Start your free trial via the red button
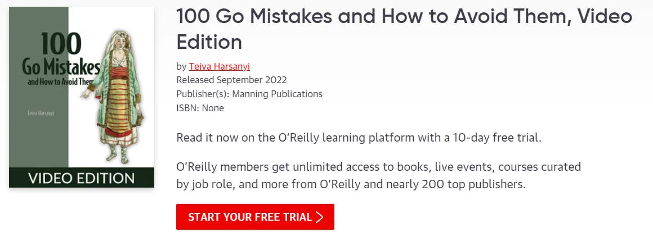The height and width of the screenshot is (232, 653). pos(255,217)
